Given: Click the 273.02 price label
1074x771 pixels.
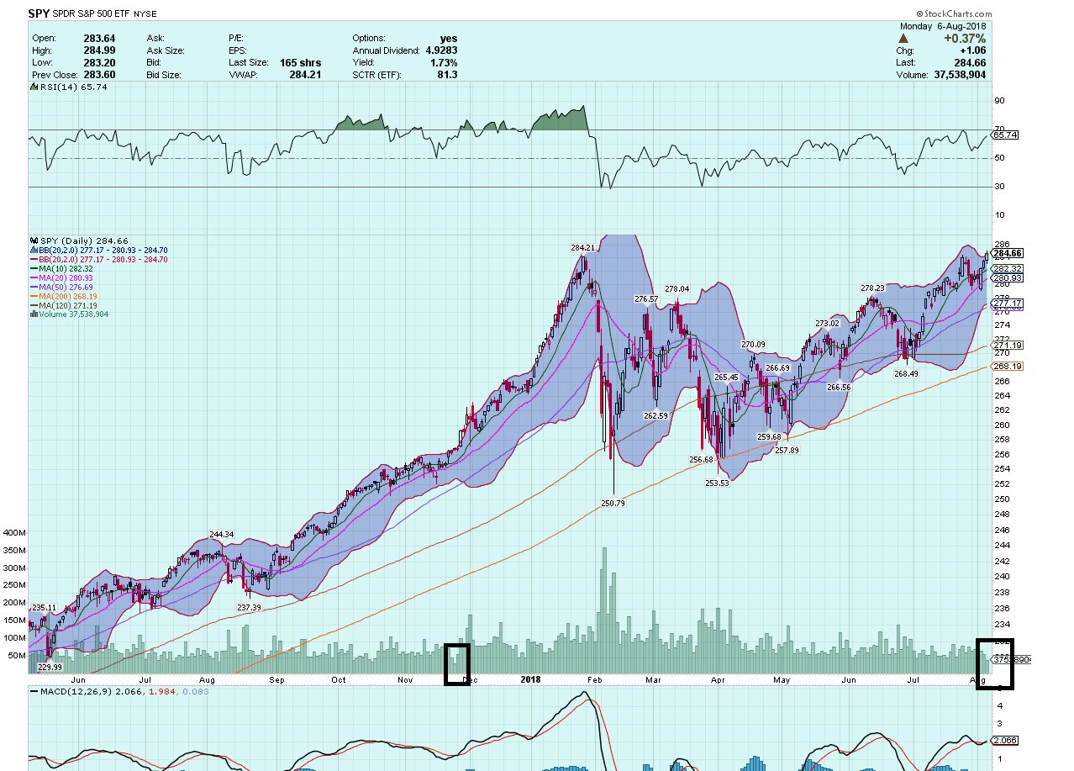Looking at the screenshot, I should coord(828,324).
